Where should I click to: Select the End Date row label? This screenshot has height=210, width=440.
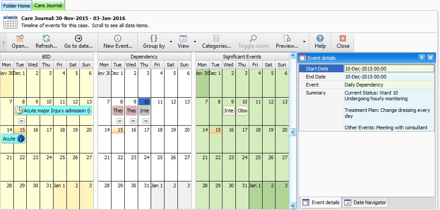(321, 77)
